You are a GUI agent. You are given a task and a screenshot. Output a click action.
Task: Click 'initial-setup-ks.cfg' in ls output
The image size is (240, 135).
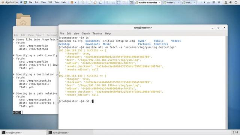click(119, 41)
